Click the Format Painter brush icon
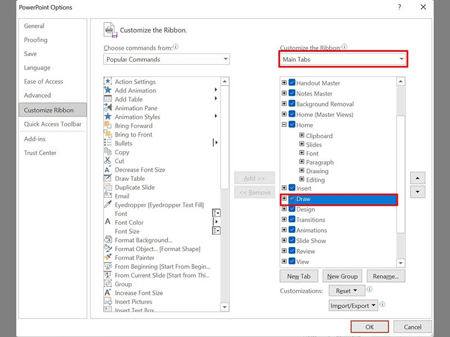The height and width of the screenshot is (337, 450). click(x=108, y=257)
